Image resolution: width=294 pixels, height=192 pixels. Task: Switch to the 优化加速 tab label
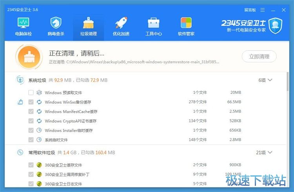click(x=121, y=34)
